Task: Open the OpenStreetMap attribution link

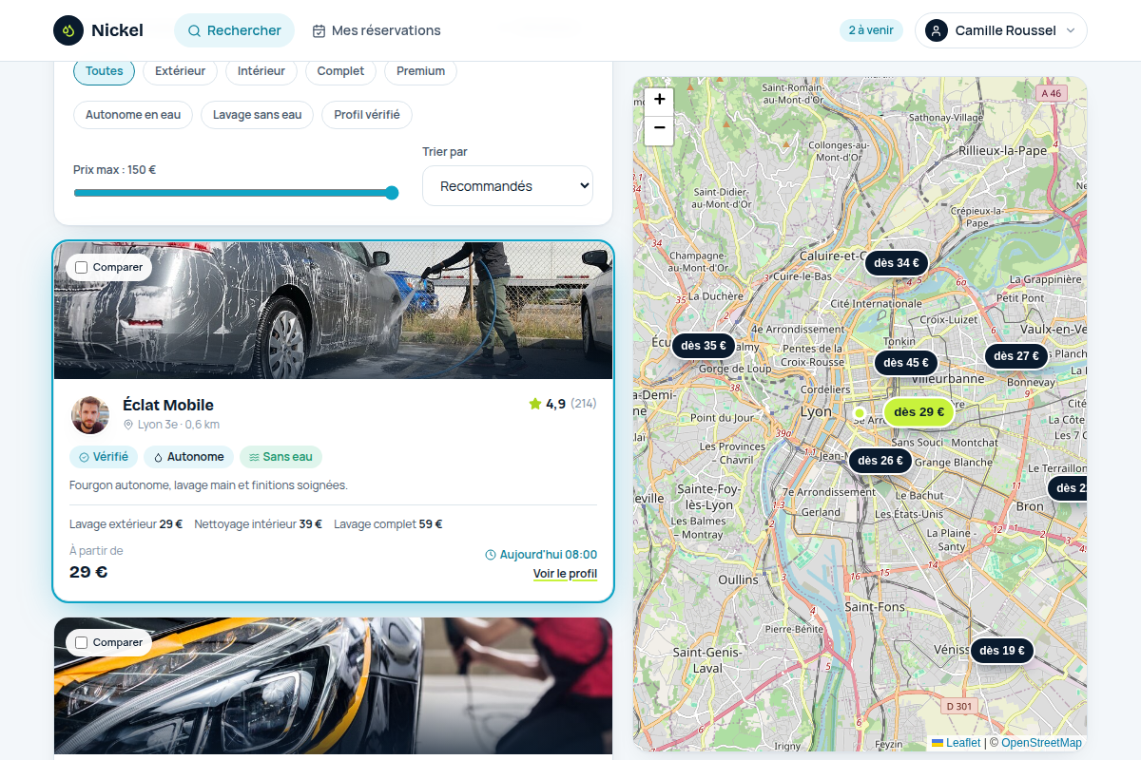Action: 1041,743
